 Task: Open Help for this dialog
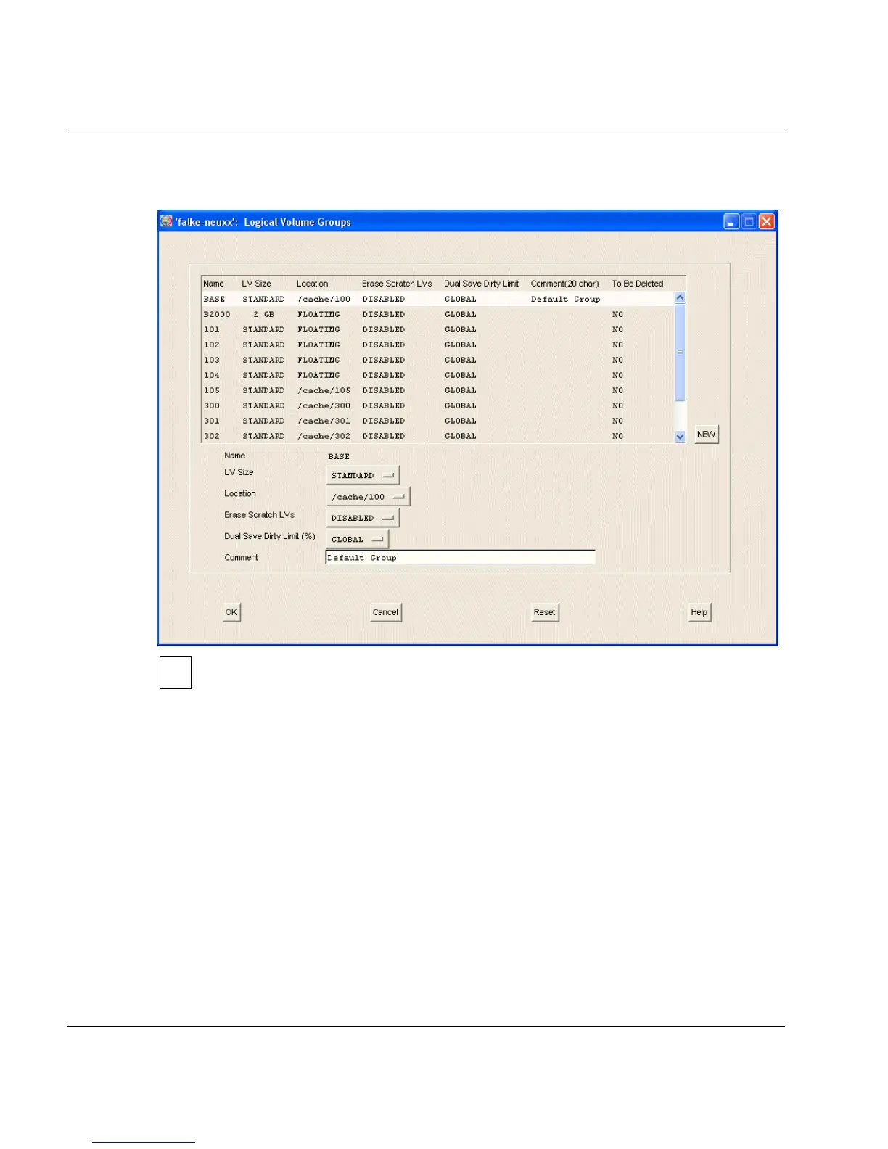(699, 612)
